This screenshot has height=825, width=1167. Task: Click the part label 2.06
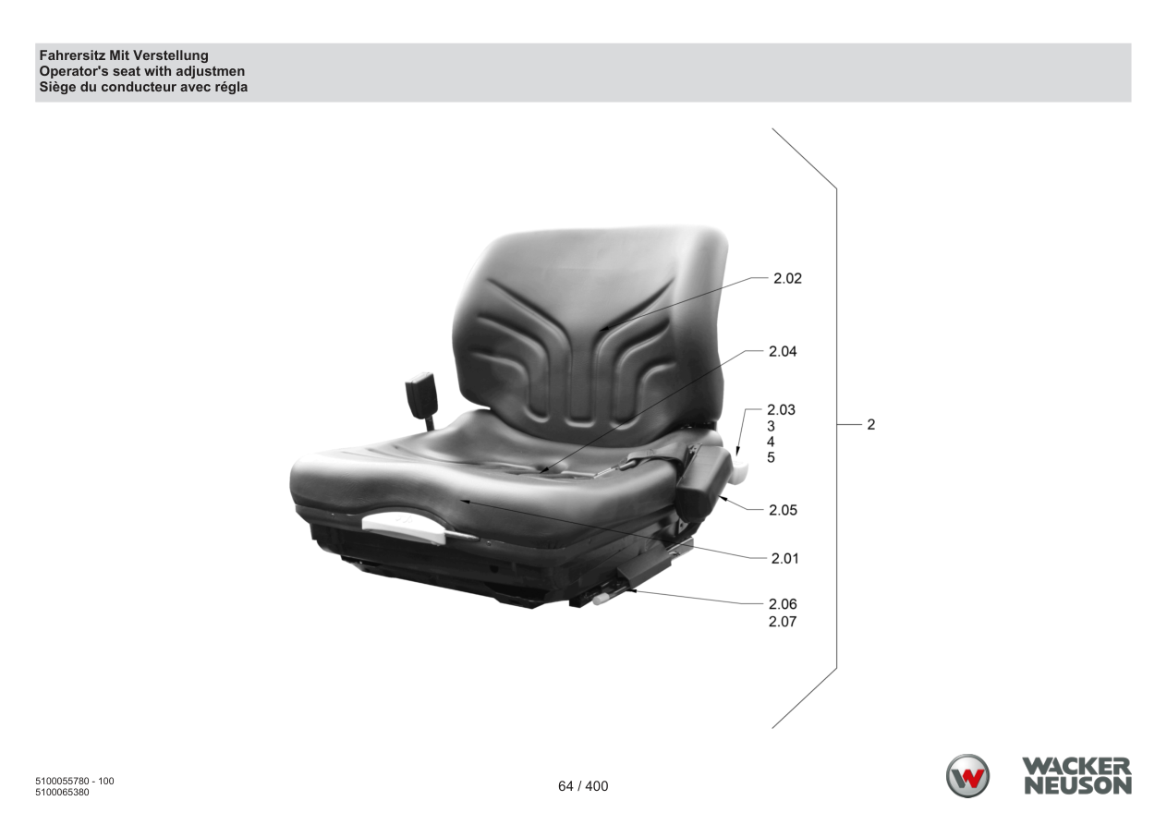783,604
